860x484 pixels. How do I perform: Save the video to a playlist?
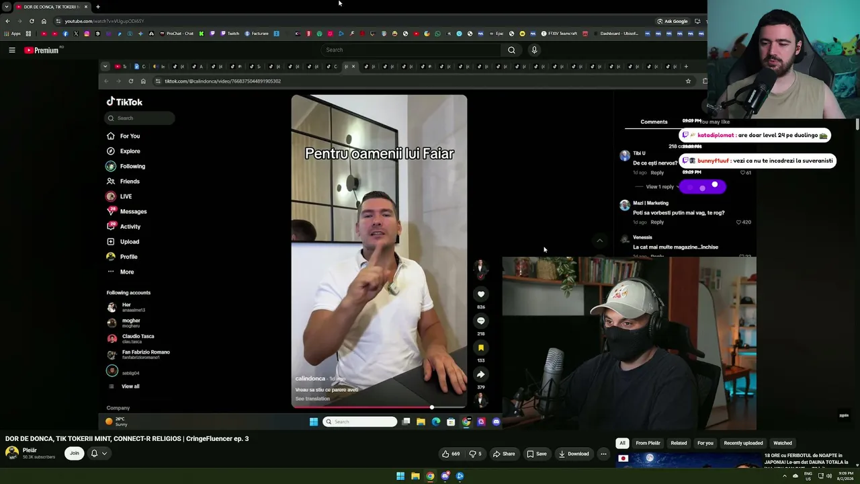(536, 454)
